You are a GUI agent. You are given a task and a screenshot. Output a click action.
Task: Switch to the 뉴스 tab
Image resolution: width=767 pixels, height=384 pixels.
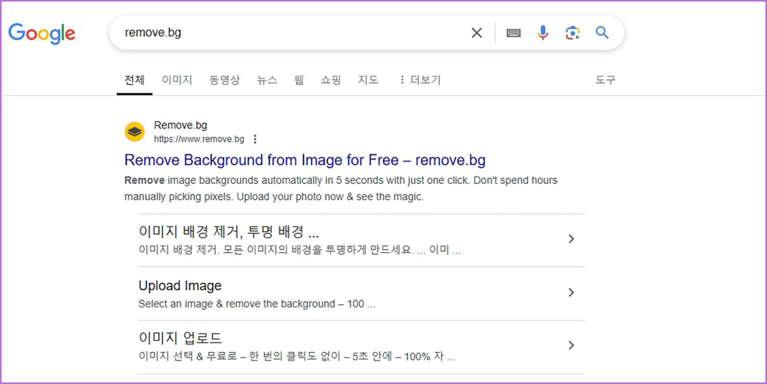point(267,80)
